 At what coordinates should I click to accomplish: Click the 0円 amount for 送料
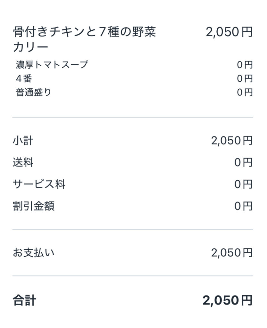243,163
